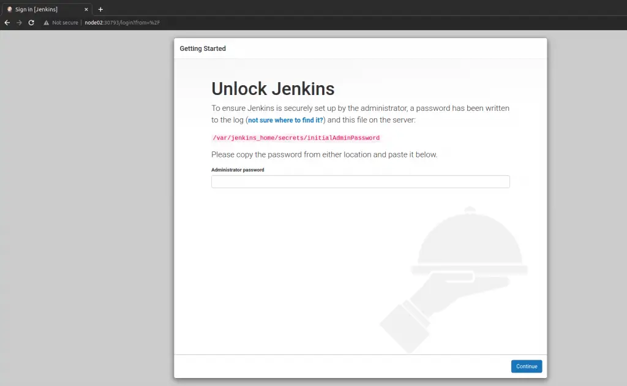Close the Sign in [Jenkins] tab

point(86,9)
